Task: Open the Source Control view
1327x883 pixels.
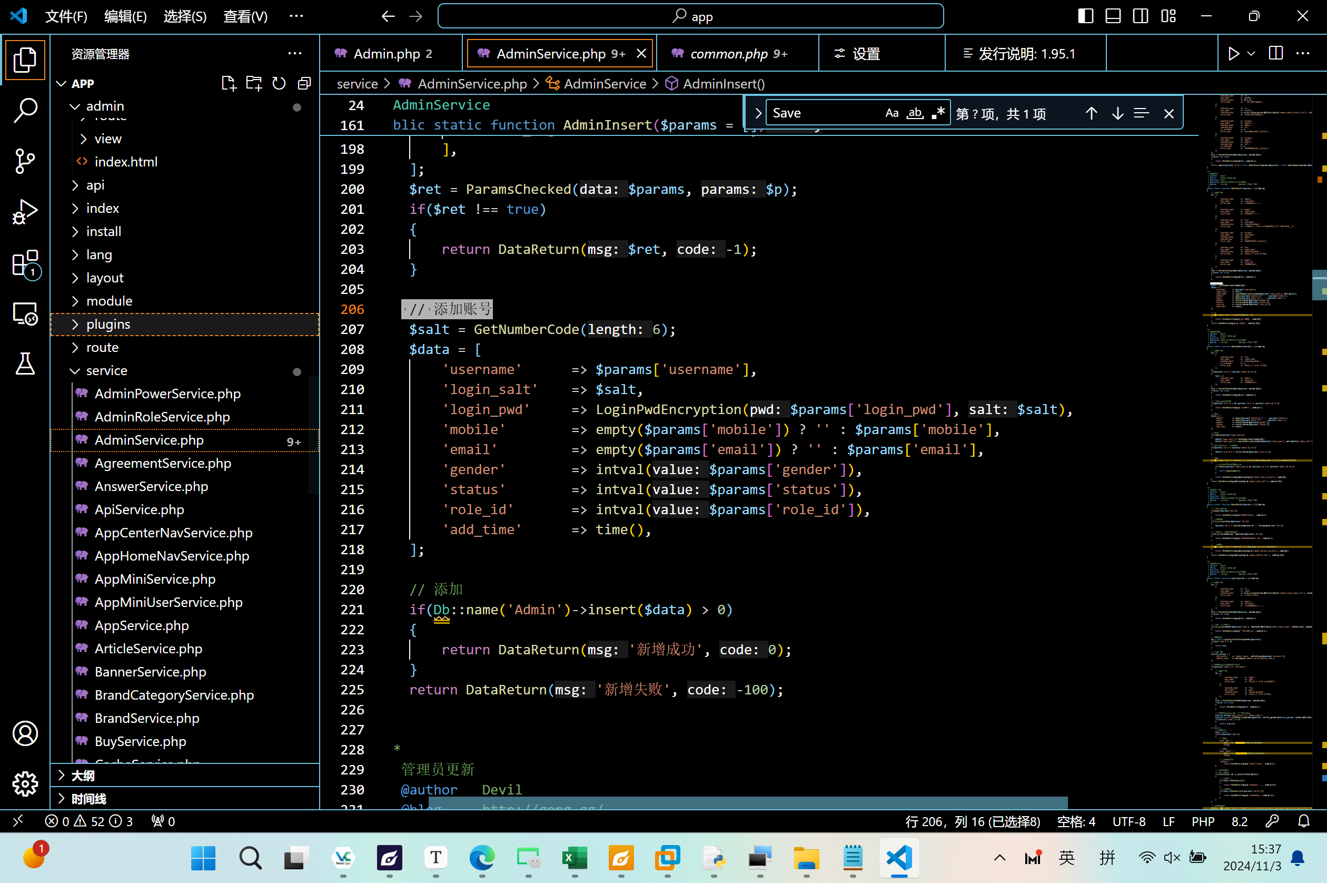Action: coord(25,161)
